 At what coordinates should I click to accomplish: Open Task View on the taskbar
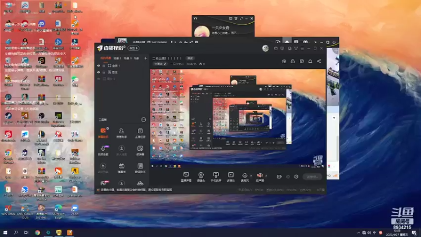click(26, 232)
